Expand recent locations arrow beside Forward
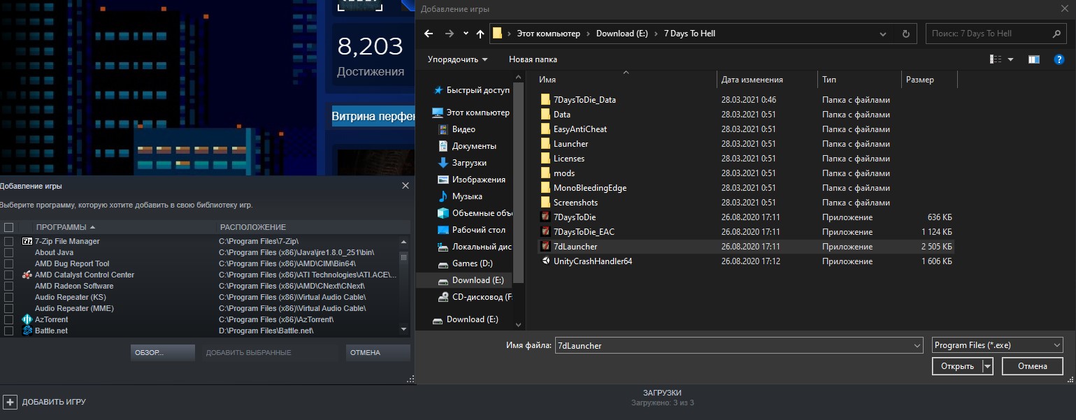 466,34
